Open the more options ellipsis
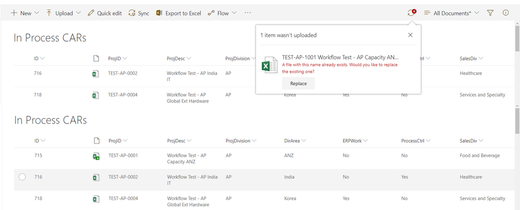This screenshot has width=520, height=210. tap(247, 13)
